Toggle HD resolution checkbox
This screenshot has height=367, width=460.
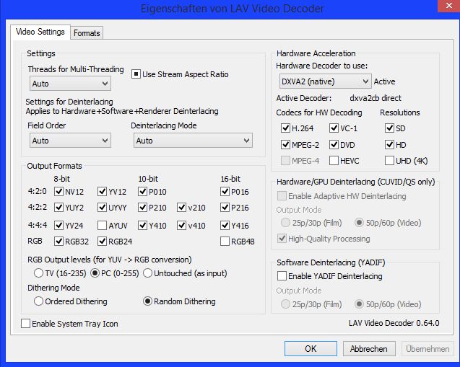(389, 144)
